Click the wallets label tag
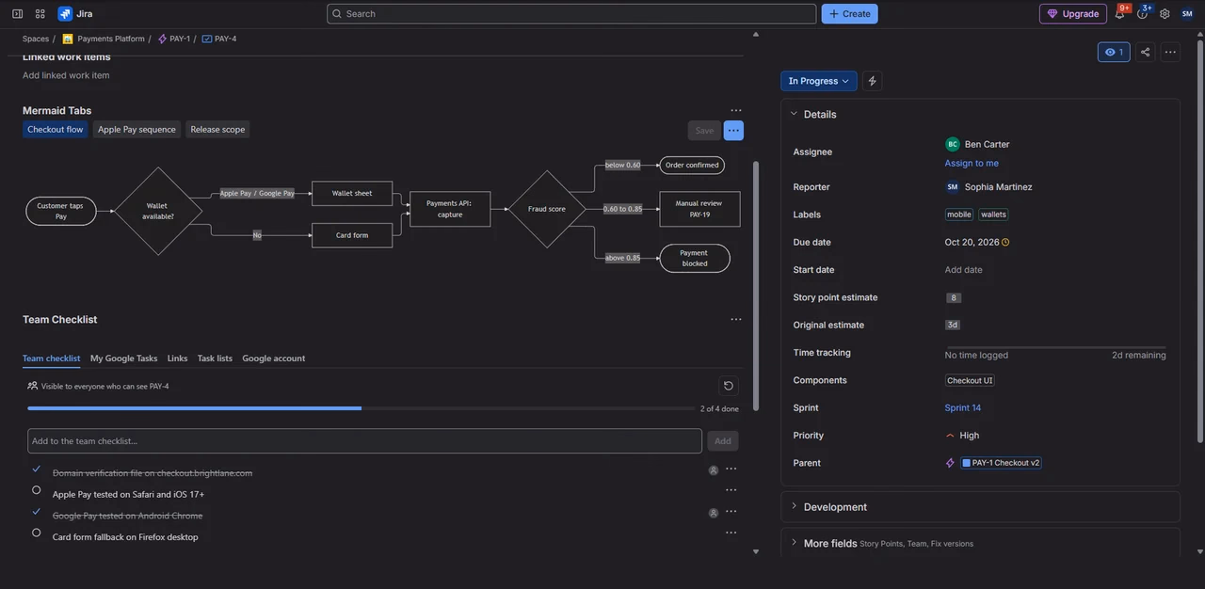This screenshot has width=1205, height=589. pos(993,215)
